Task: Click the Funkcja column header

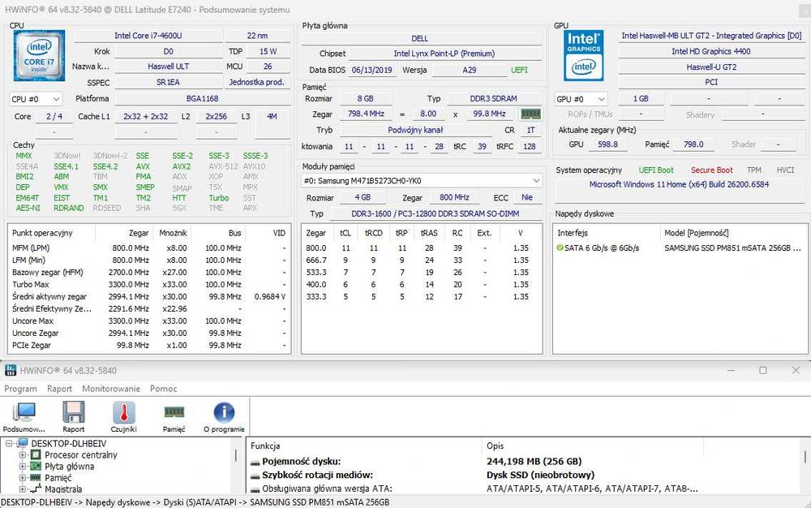Action: [365, 446]
